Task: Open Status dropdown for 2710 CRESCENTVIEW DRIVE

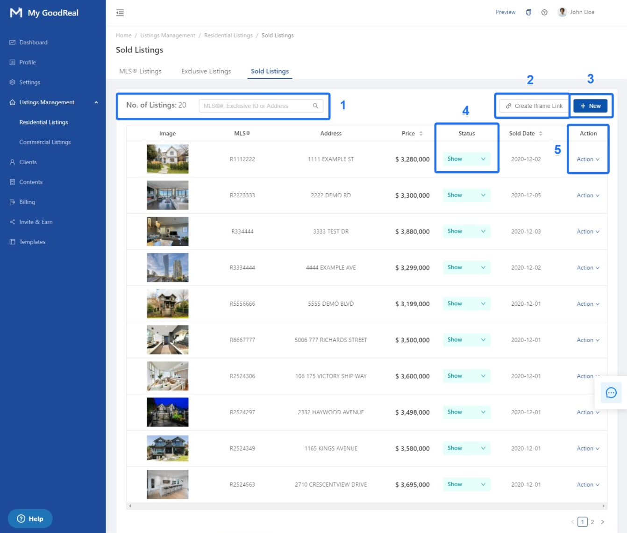Action: 466,484
